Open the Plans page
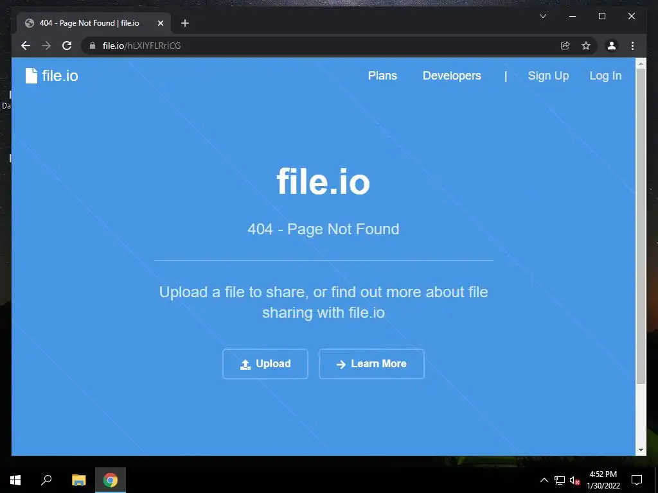658x493 pixels. coord(382,76)
